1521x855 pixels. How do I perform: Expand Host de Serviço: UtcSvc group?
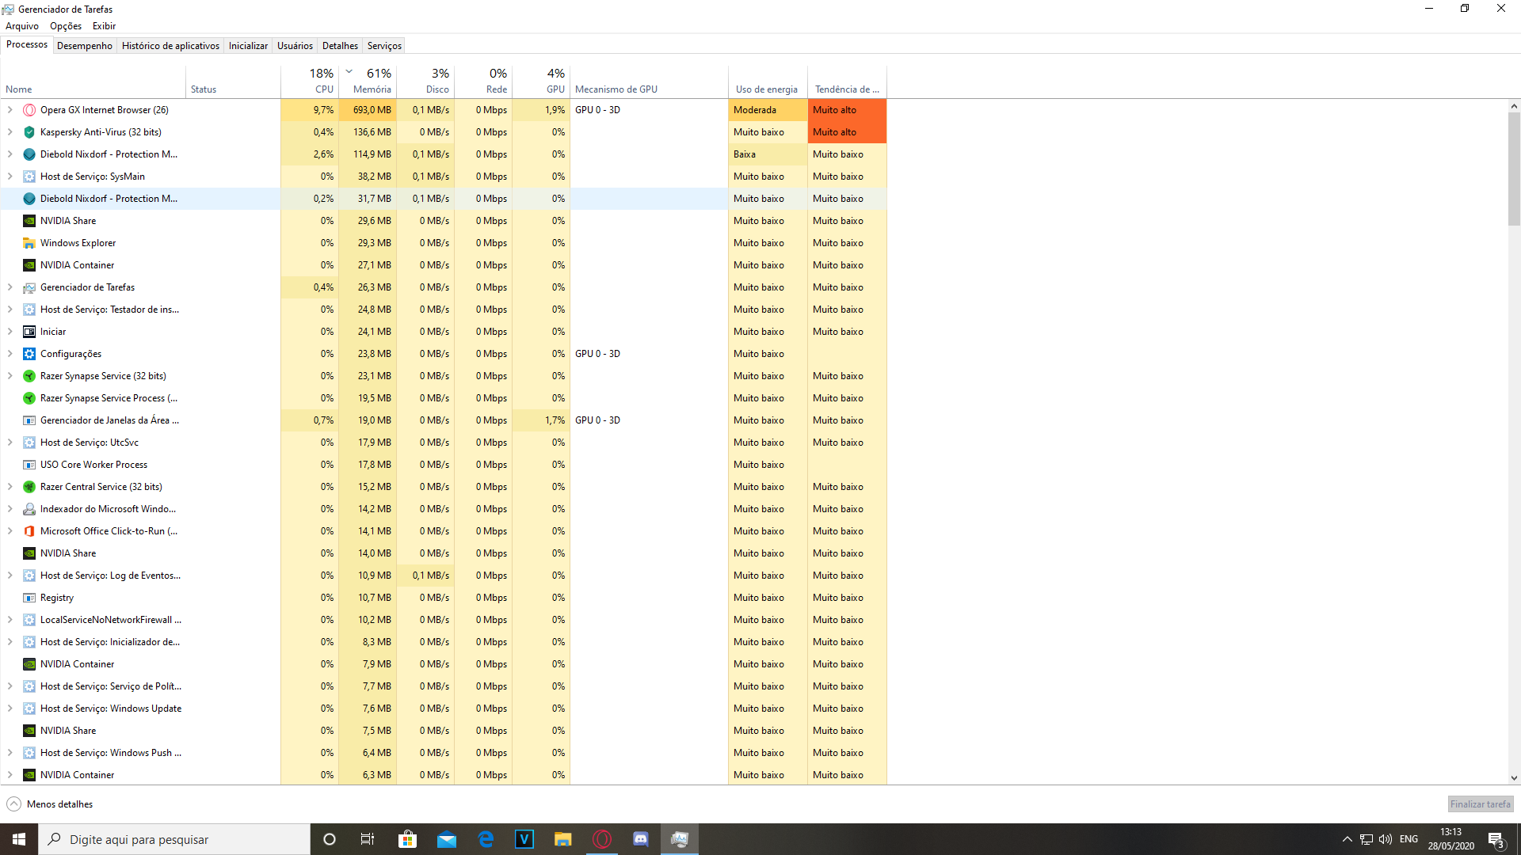coord(10,443)
